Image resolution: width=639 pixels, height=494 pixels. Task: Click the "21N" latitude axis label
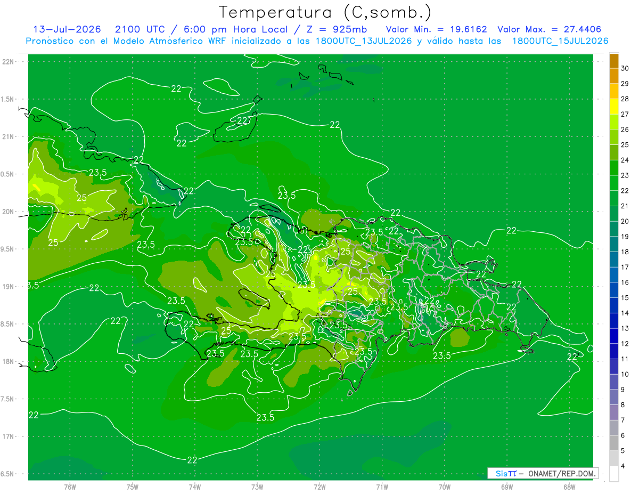point(9,137)
